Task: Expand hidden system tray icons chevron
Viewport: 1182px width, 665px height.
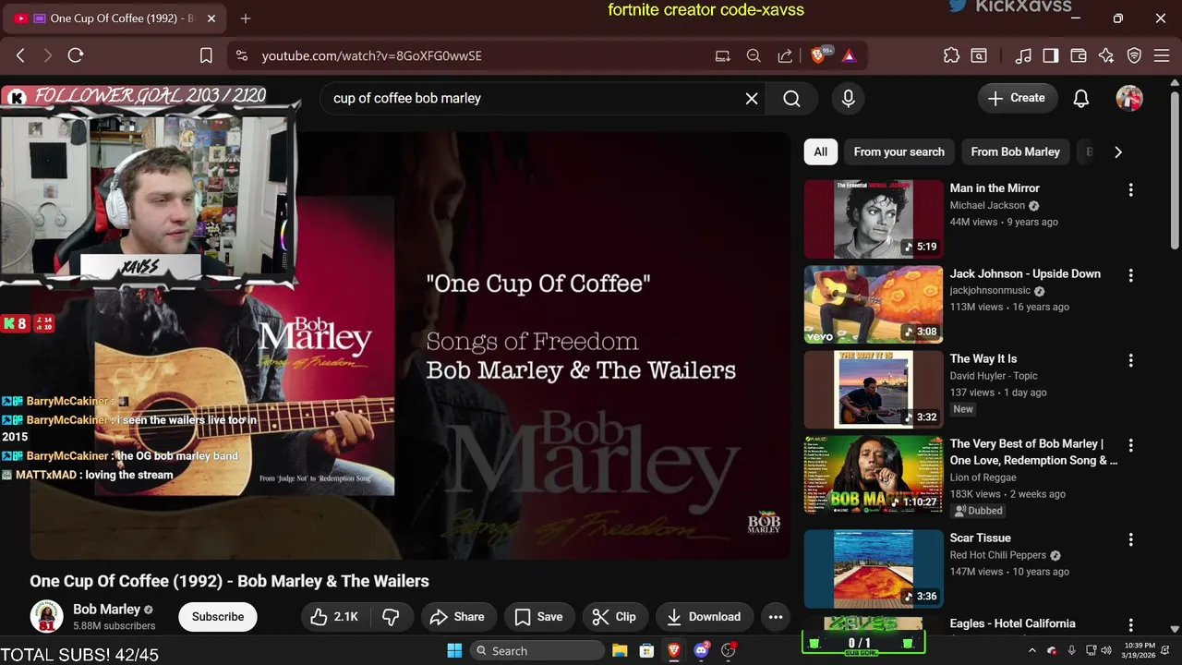Action: coord(1032,650)
